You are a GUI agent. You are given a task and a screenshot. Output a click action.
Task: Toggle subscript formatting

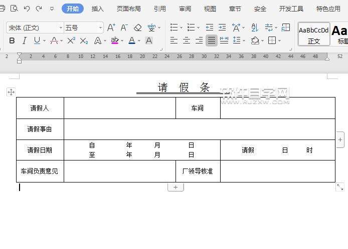[84, 40]
